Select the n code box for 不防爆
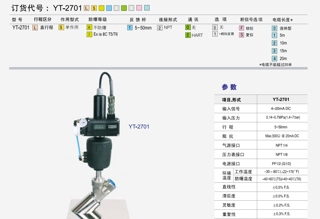The height and width of the screenshot is (219, 320). (89, 27)
